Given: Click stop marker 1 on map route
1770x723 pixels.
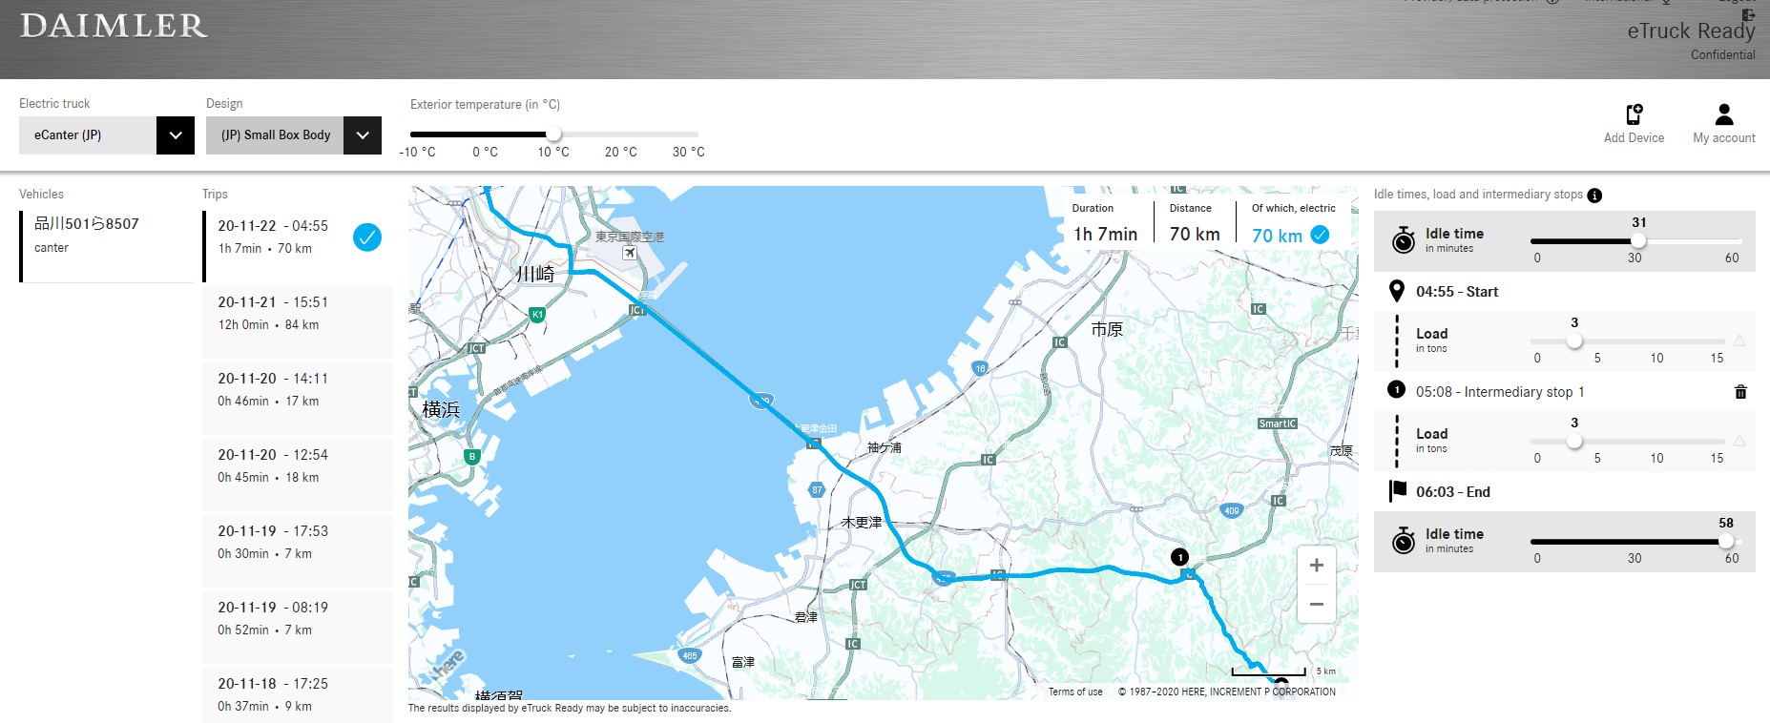Looking at the screenshot, I should tap(1180, 557).
